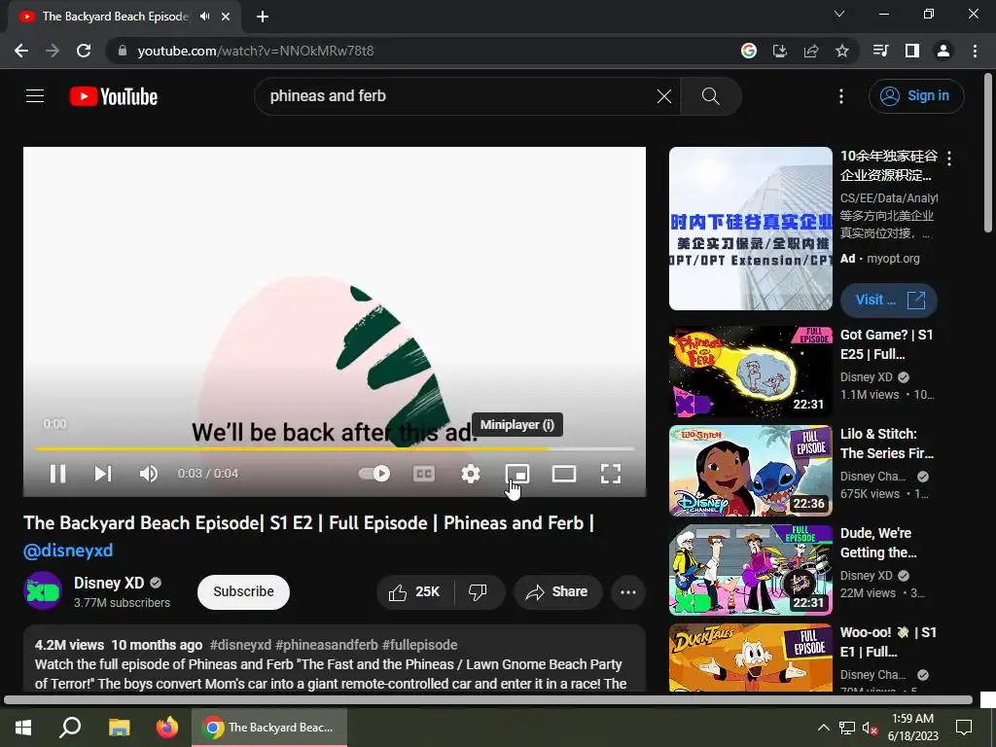Click the Visit button on ad

point(889,300)
